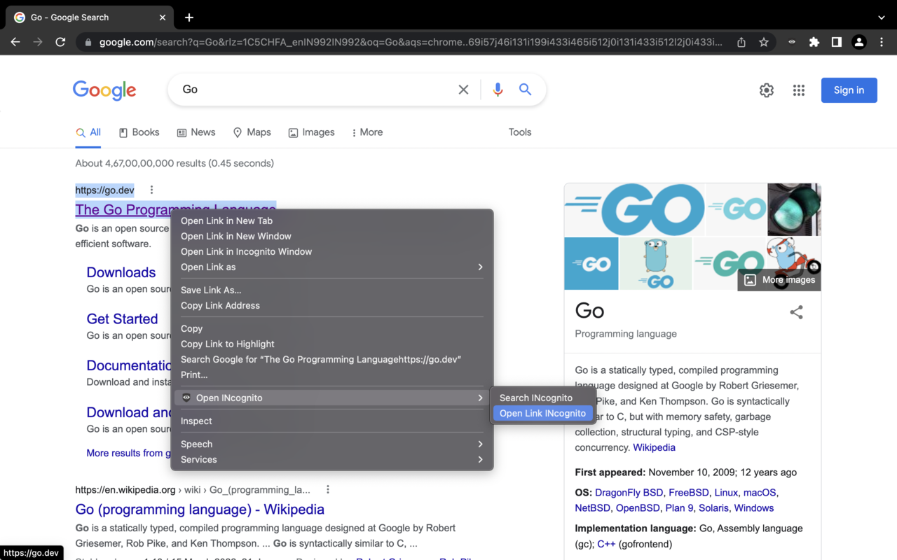Select Open Link INcognito in submenu
Screen dimensions: 897x560
[x=543, y=413]
